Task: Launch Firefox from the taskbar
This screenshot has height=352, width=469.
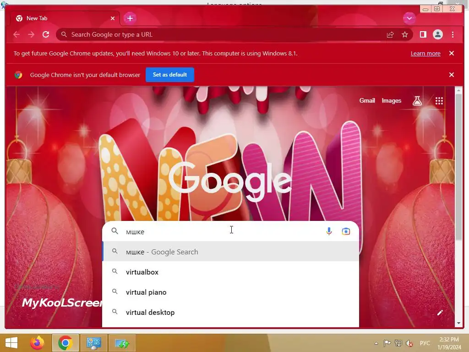Action: coord(37,343)
